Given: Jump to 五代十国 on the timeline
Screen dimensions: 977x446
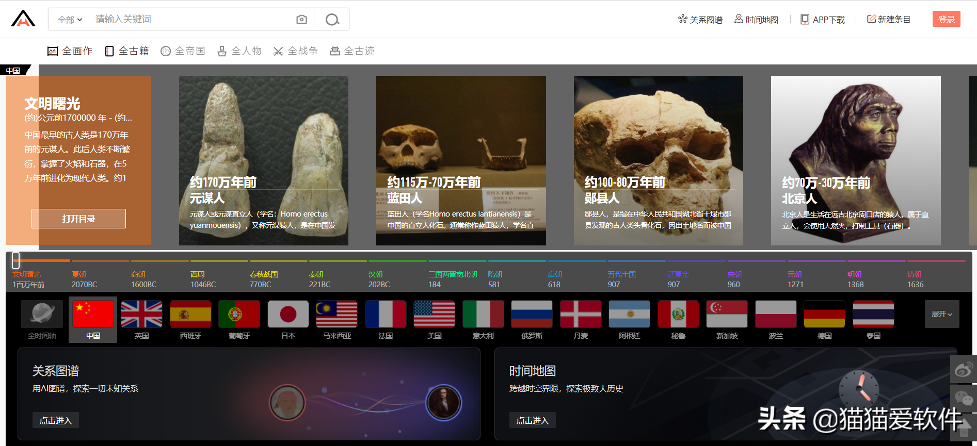Looking at the screenshot, I should (x=622, y=279).
